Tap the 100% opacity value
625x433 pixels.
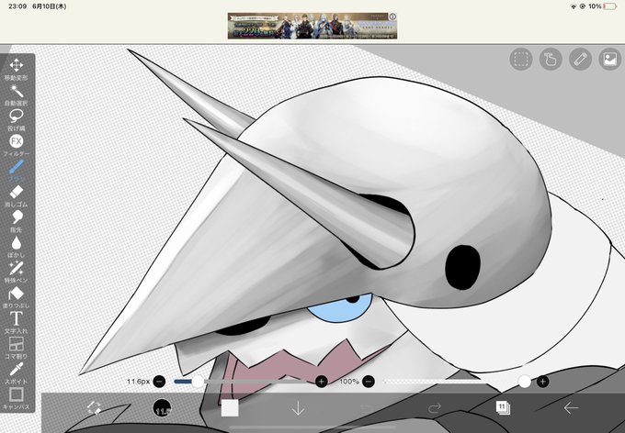tap(349, 382)
